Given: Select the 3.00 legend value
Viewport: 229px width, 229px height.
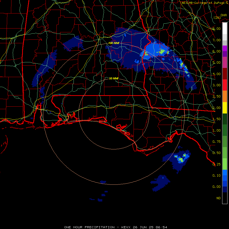Looking at the screenshot, I should tap(217, 85).
